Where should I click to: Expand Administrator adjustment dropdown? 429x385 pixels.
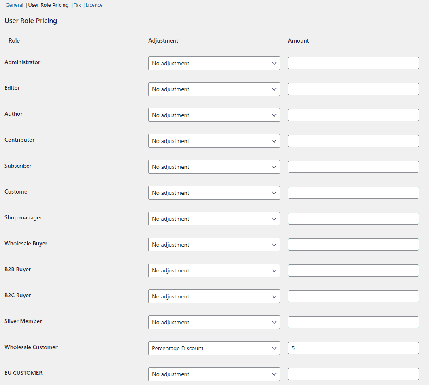(x=214, y=63)
